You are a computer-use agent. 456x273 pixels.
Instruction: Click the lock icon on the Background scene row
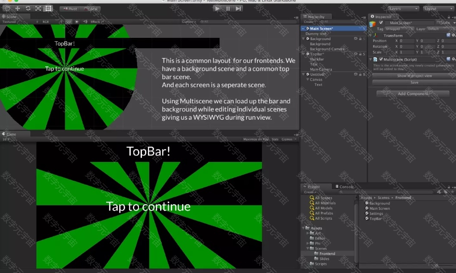pos(360,39)
